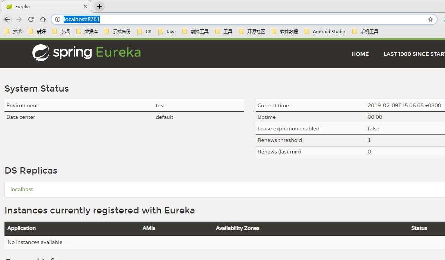The width and height of the screenshot is (445, 260).
Task: Click the Availability Zones column header
Action: 238,228
